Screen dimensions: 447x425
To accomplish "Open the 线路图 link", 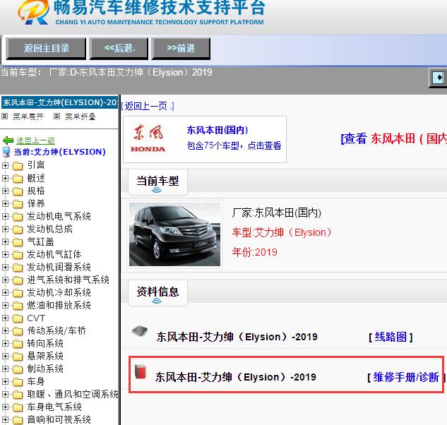I will tap(391, 337).
